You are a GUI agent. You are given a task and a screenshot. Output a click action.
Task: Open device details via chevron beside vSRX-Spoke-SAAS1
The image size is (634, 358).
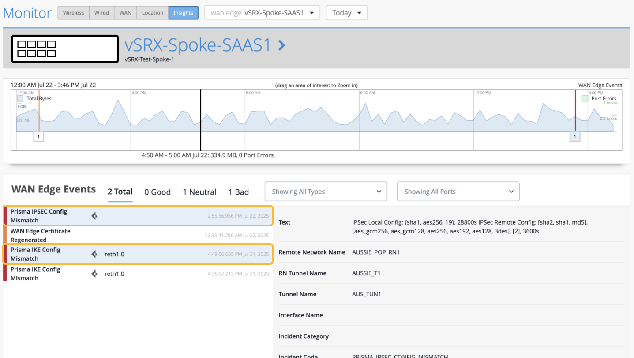[282, 45]
